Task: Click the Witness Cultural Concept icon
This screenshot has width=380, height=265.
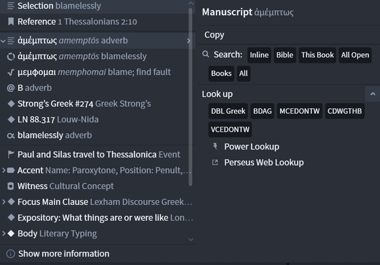Action: [11, 186]
